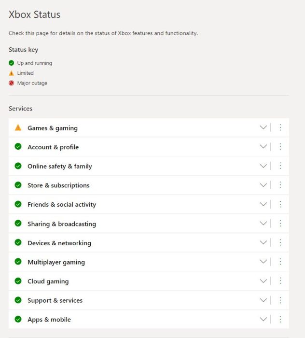This screenshot has width=305, height=338.
Task: Click the Apps & mobile label
Action: [x=49, y=320]
